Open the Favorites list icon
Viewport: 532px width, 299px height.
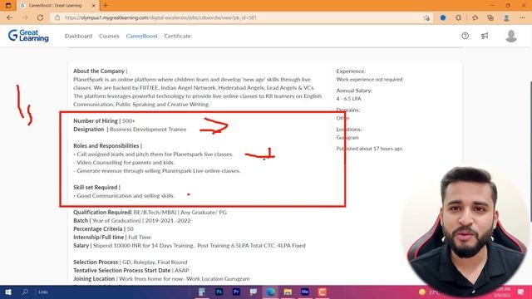[475, 17]
